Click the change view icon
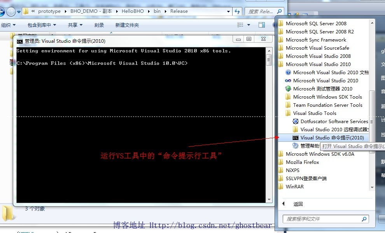This screenshot has height=233, width=385. coord(240,25)
